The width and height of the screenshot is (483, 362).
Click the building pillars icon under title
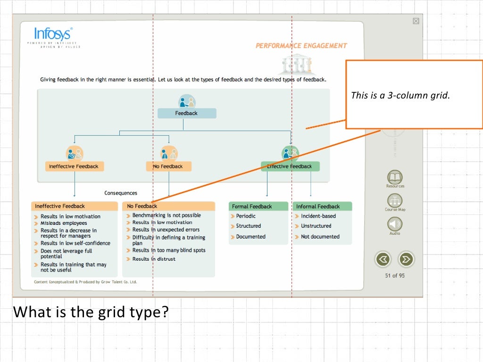pos(297,64)
